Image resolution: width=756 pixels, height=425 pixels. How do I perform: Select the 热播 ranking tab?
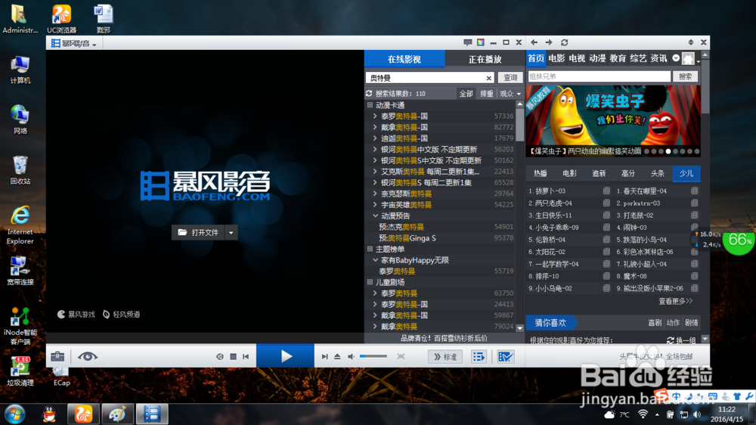point(540,173)
